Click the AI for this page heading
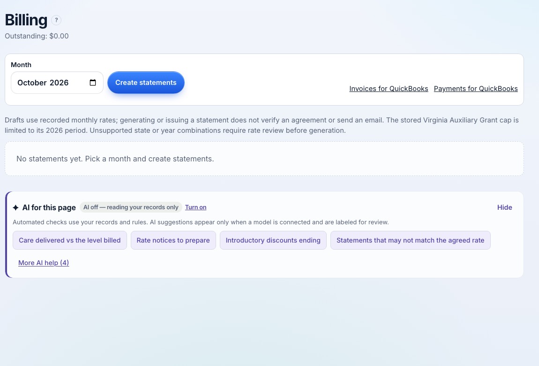 tap(49, 207)
